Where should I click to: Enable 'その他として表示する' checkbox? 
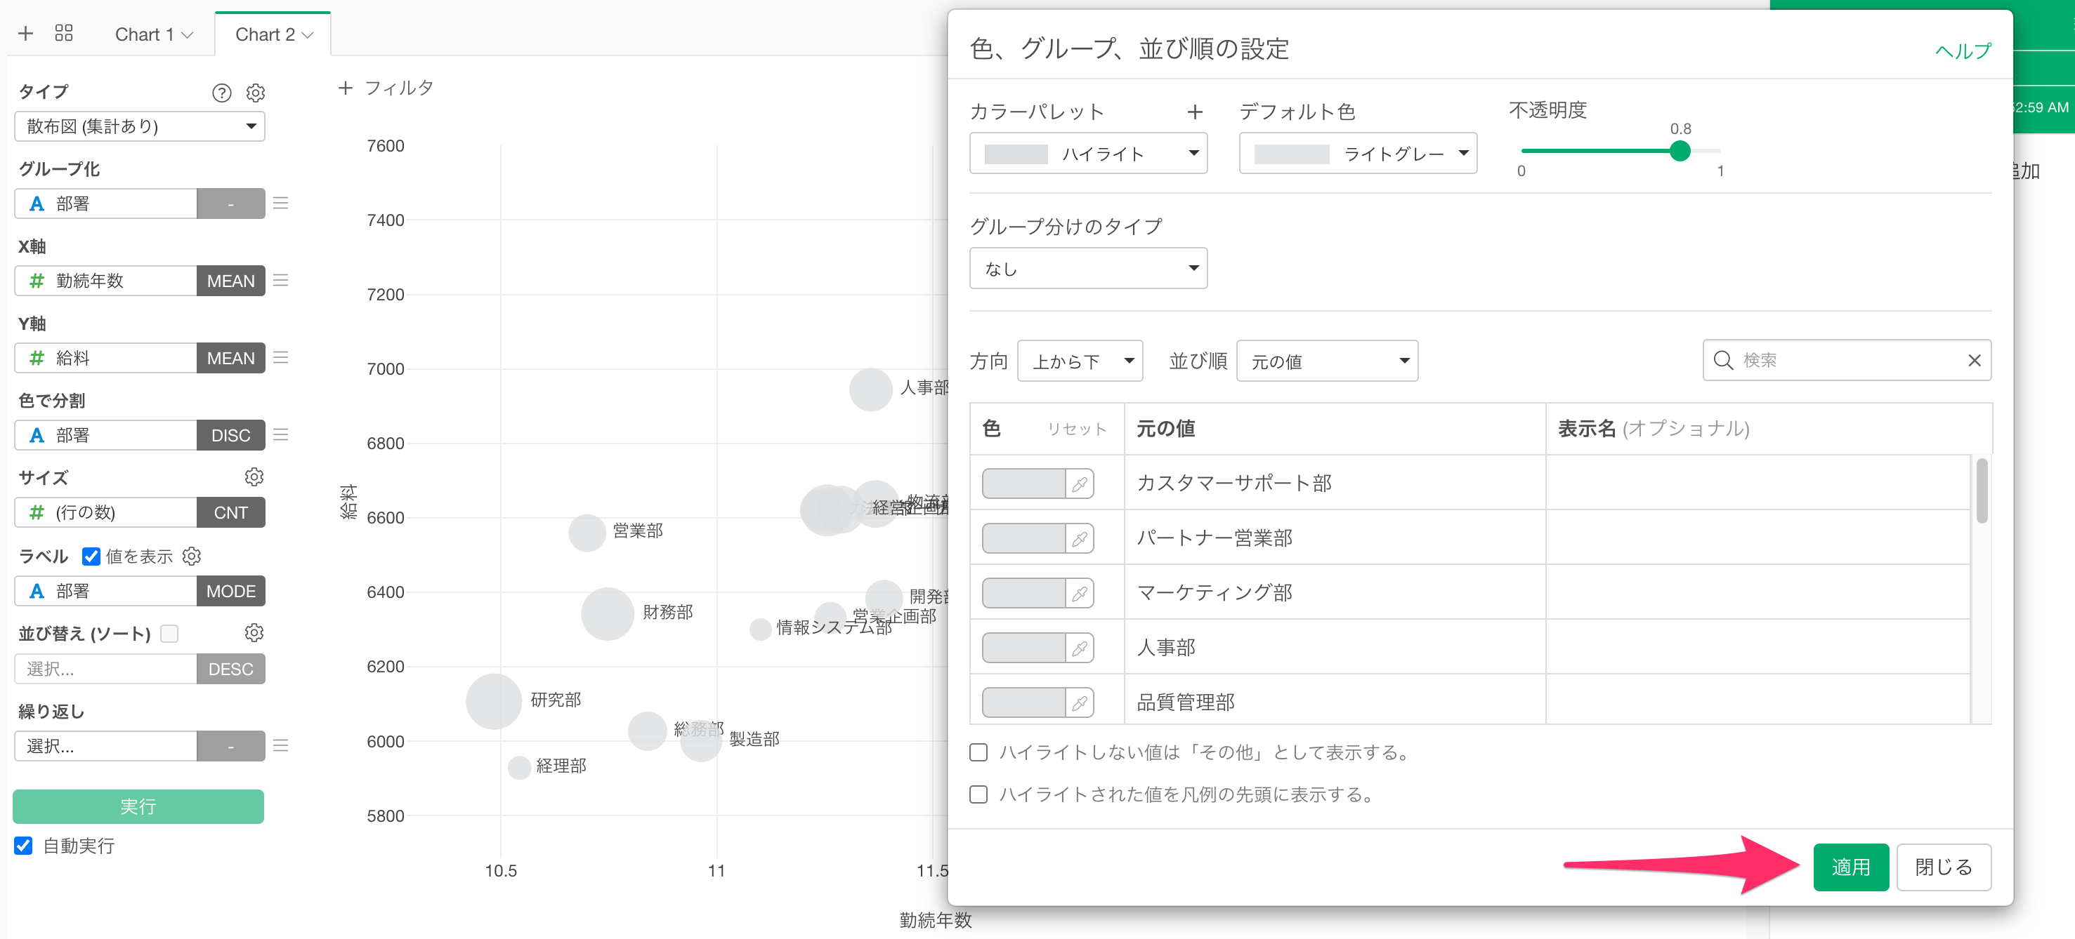coord(978,752)
